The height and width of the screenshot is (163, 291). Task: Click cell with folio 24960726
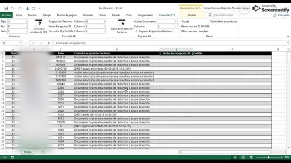click(60, 69)
